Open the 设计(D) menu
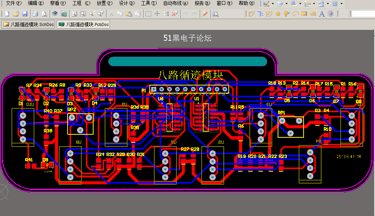This screenshot has width=375, height=216. tap(127, 3)
